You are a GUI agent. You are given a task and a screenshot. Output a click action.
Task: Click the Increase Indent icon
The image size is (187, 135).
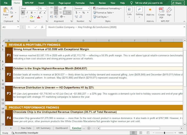(x=56, y=17)
